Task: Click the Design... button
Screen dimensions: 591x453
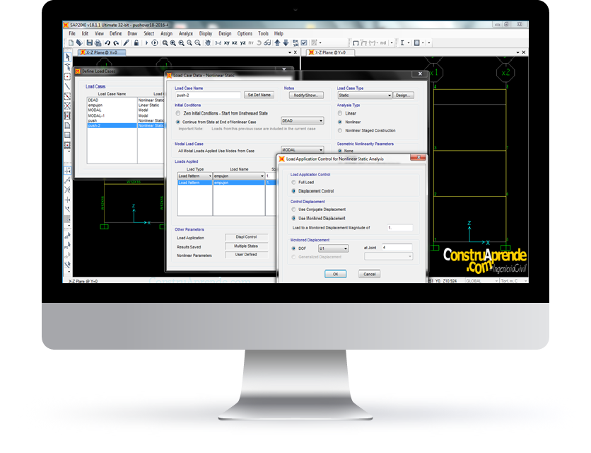Action: (x=403, y=96)
